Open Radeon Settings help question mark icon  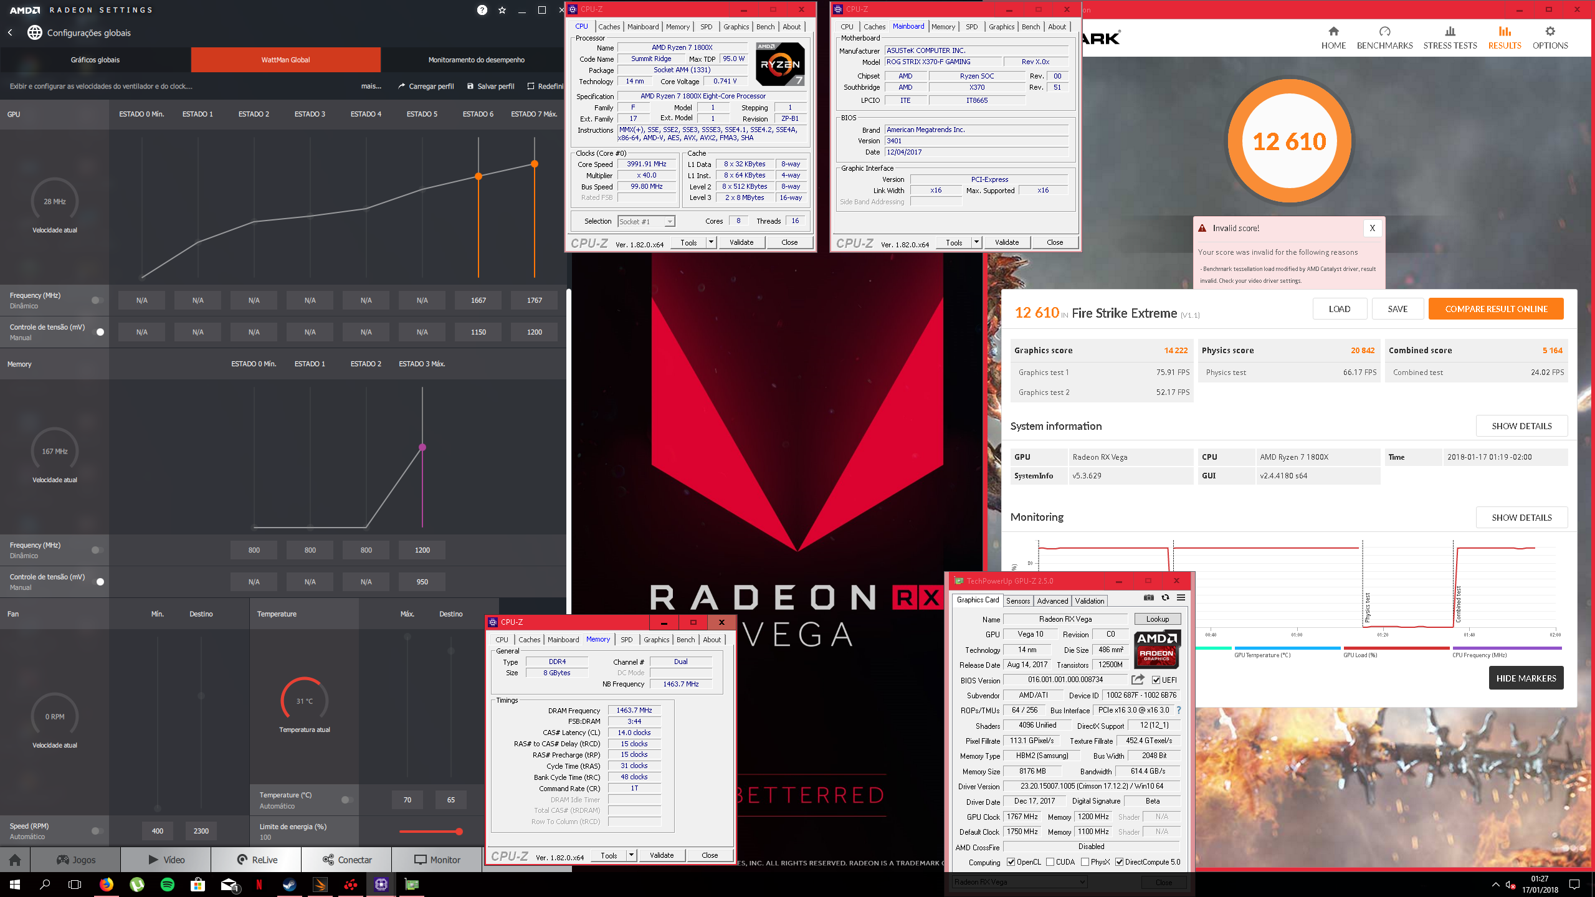pyautogui.click(x=482, y=10)
